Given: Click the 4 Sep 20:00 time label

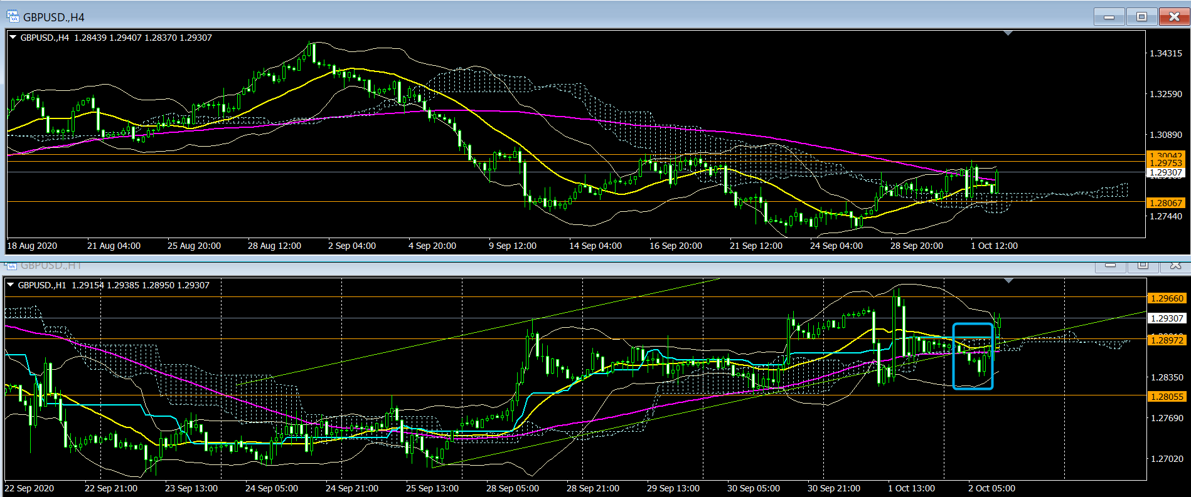Looking at the screenshot, I should point(432,246).
